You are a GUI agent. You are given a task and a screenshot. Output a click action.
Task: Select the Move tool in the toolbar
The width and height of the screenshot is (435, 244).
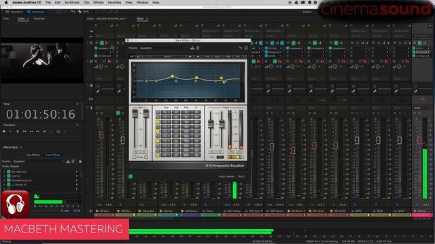[73, 12]
